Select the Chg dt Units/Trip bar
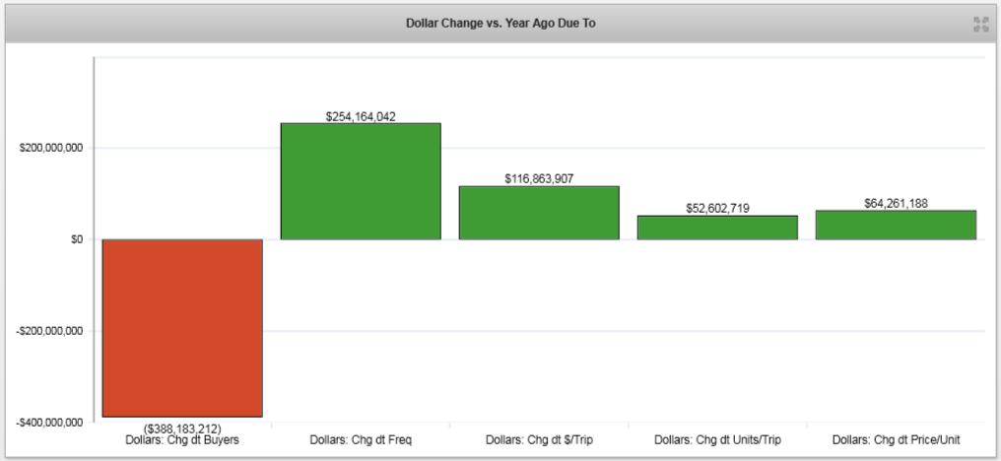This screenshot has width=1001, height=461. pyautogui.click(x=717, y=228)
